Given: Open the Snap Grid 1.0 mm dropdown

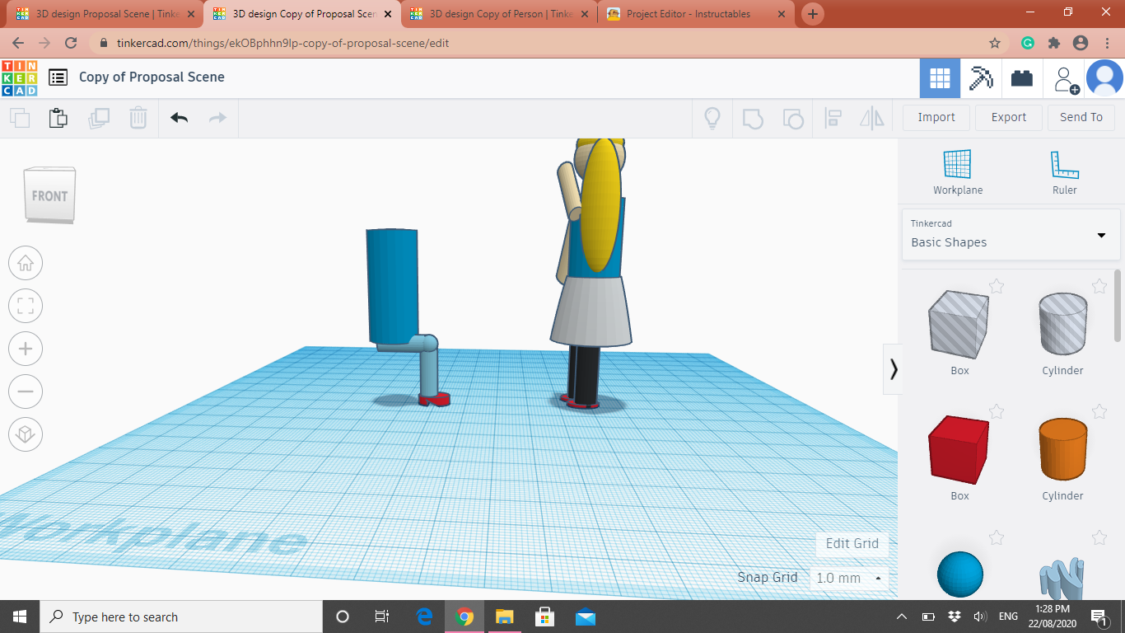Looking at the screenshot, I should click(849, 579).
